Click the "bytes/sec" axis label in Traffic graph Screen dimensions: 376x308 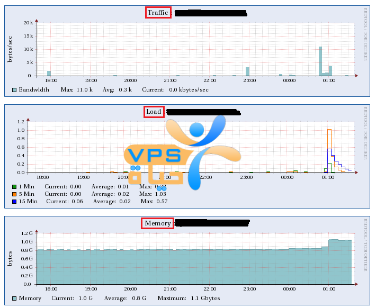point(10,49)
